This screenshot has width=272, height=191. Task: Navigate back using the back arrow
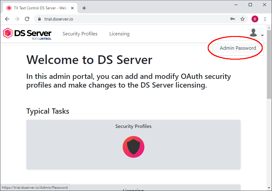pos(7,19)
